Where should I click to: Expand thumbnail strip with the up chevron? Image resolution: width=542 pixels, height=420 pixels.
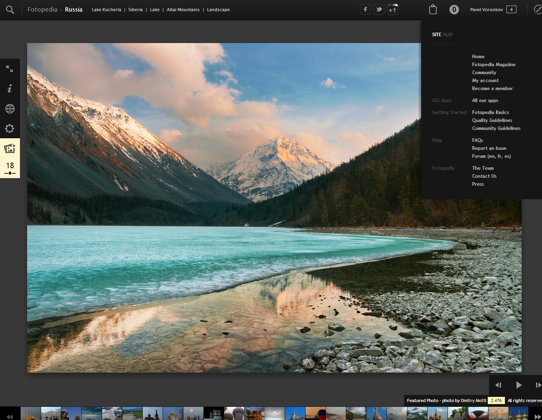(x=274, y=413)
